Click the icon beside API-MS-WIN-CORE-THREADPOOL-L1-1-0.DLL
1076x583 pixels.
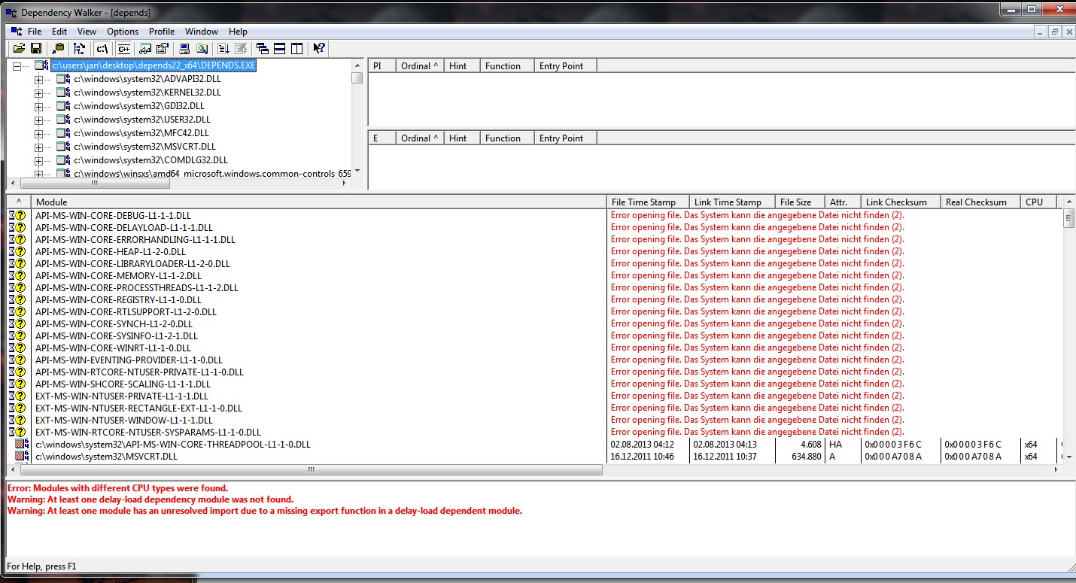coord(22,445)
